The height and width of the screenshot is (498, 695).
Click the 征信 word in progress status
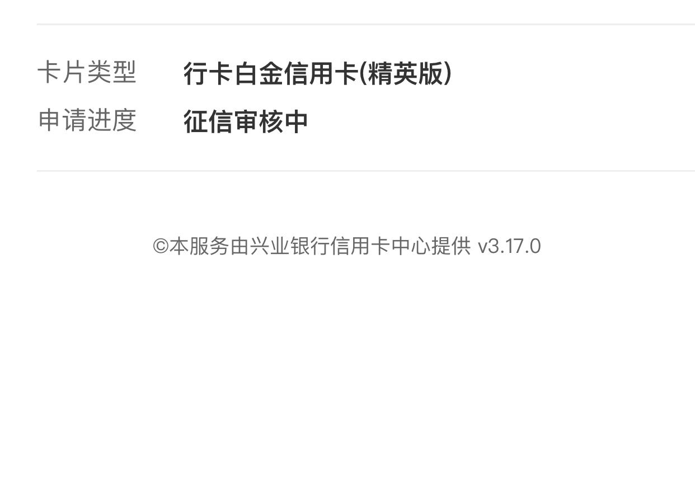point(208,121)
